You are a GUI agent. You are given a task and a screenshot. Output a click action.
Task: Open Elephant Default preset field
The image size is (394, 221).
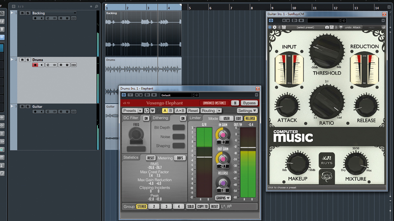177,95
